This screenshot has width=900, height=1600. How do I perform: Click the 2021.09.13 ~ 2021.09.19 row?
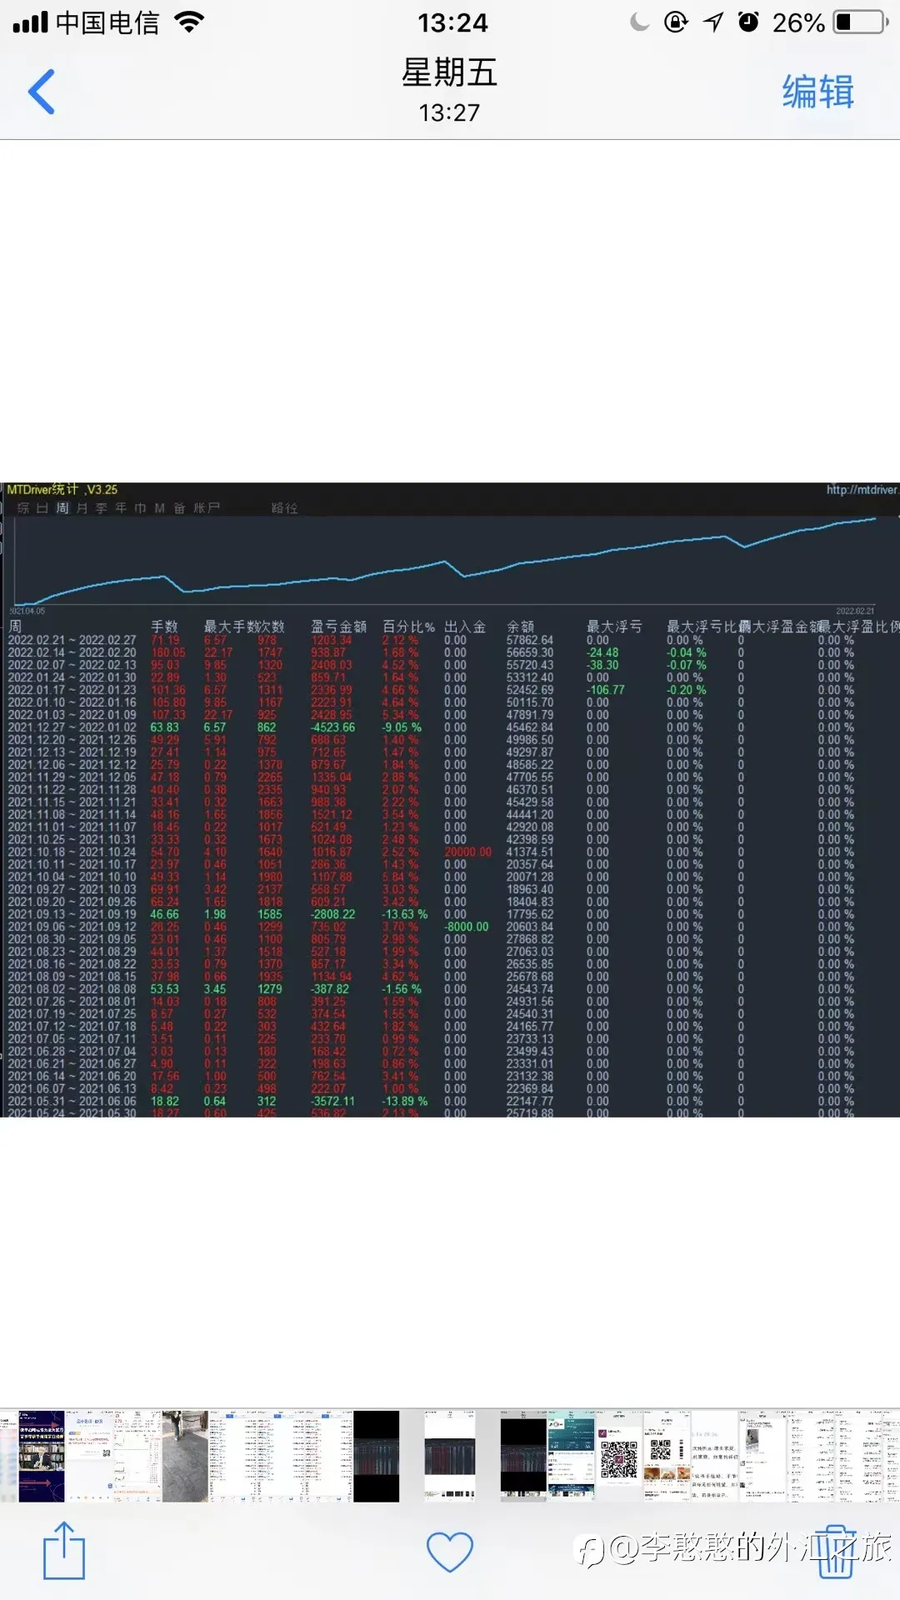pyautogui.click(x=450, y=914)
